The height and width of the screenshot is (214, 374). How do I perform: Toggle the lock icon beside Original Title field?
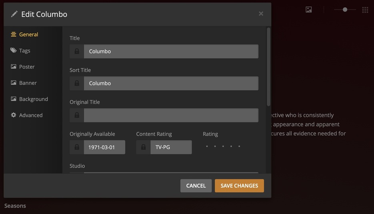tap(77, 115)
